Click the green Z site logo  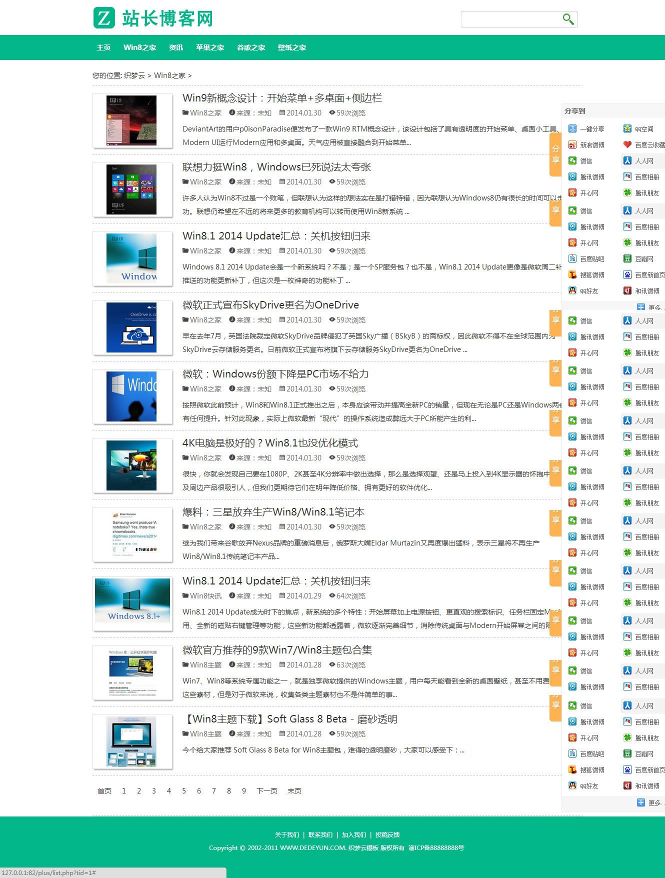coord(104,18)
